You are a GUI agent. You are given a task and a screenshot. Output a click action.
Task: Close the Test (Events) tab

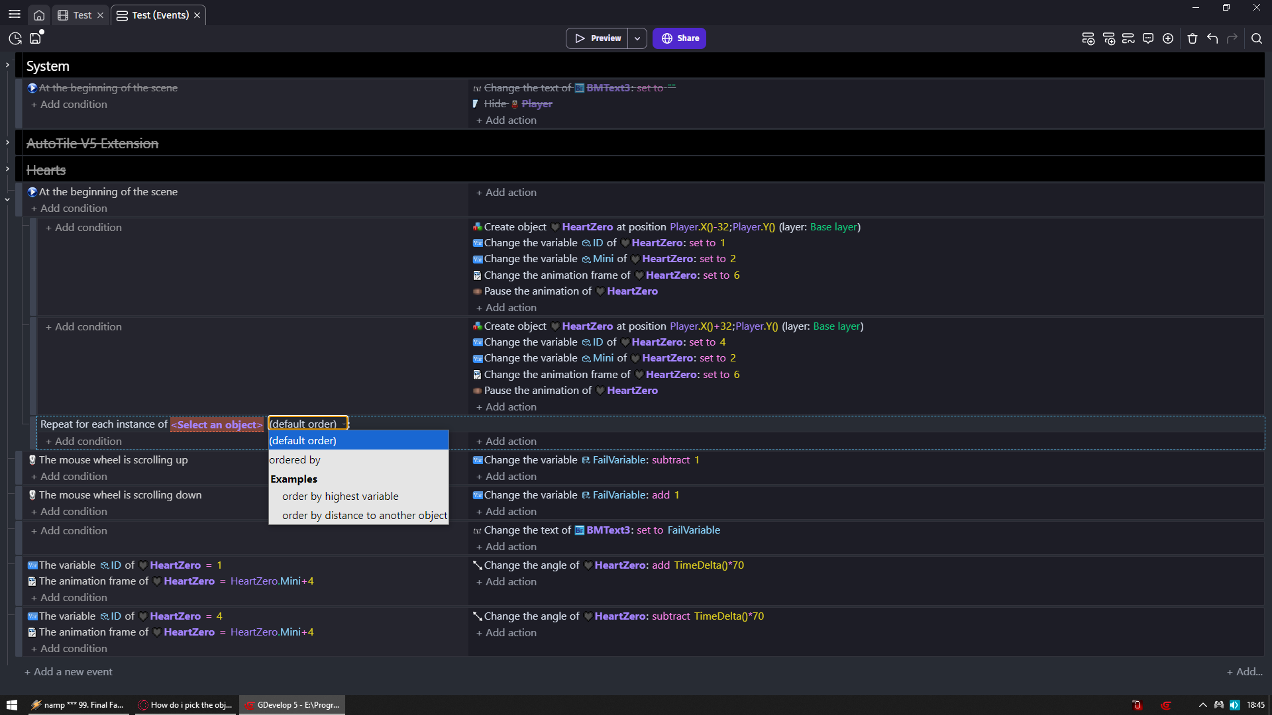[197, 15]
